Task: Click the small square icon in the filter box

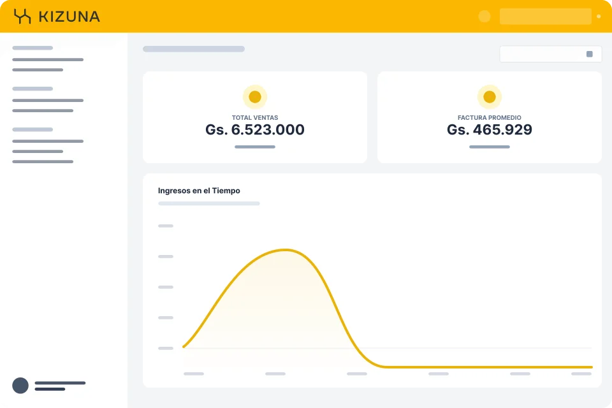Action: (590, 54)
